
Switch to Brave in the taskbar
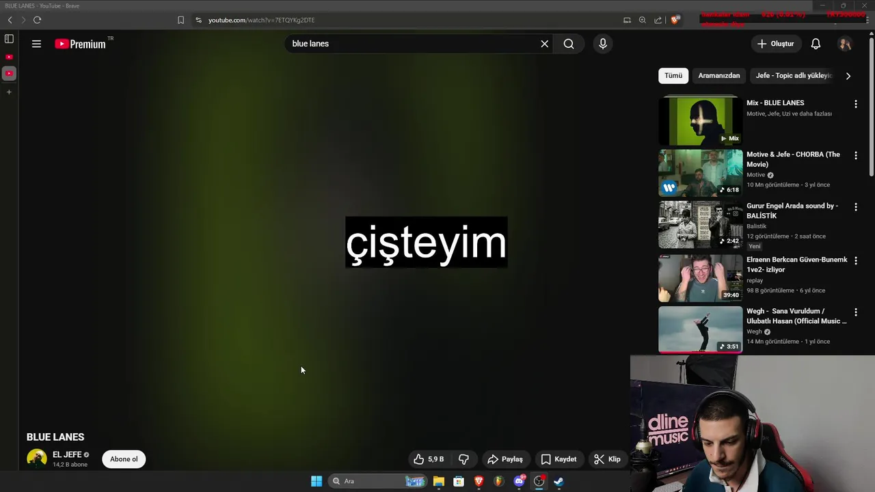pos(479,481)
